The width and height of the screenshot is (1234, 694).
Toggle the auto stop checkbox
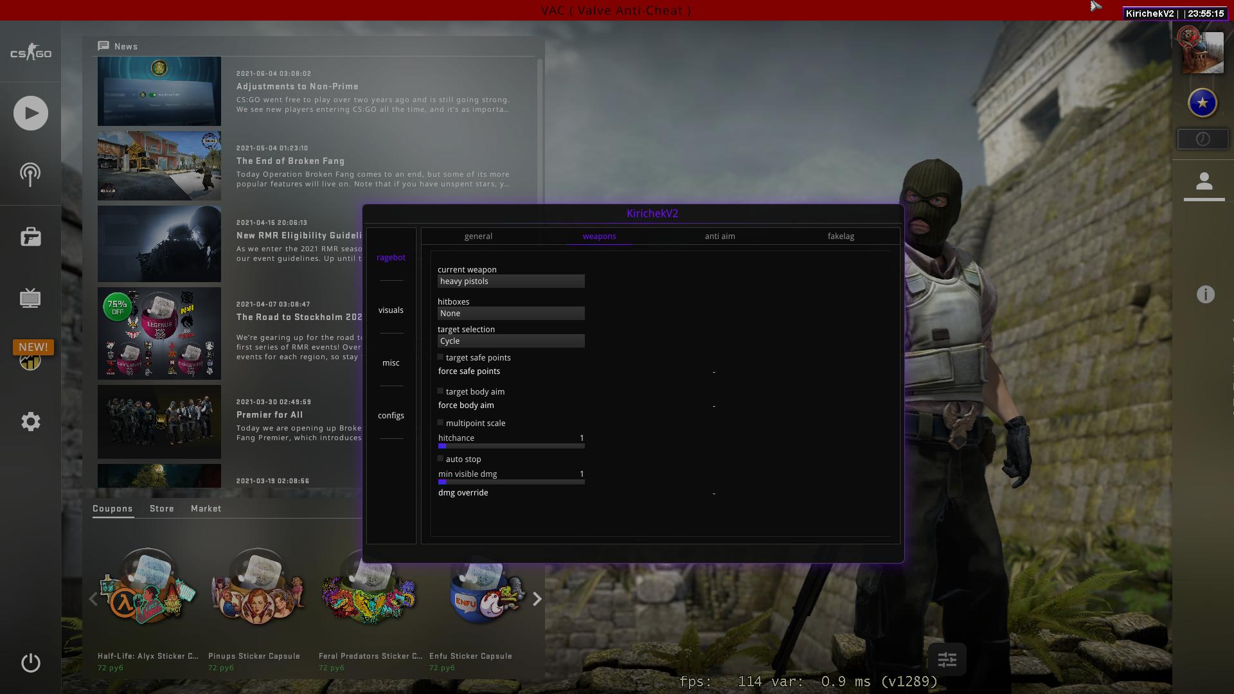click(x=441, y=458)
